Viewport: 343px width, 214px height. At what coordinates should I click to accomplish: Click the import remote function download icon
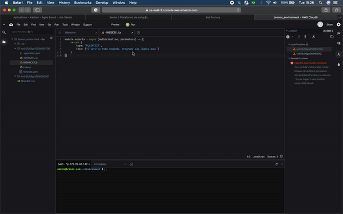tap(299, 37)
